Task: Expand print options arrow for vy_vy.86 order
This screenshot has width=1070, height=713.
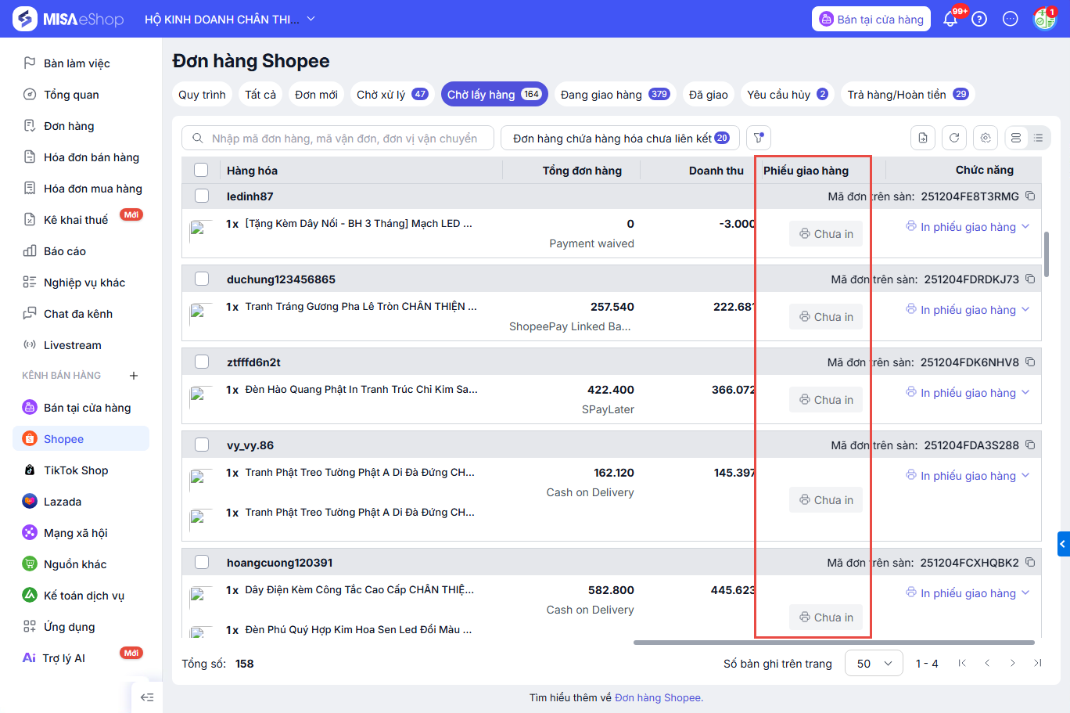Action: 1025,476
